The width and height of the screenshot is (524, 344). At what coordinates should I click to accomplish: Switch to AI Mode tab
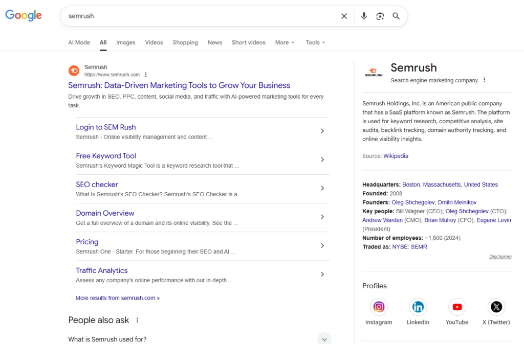point(79,42)
